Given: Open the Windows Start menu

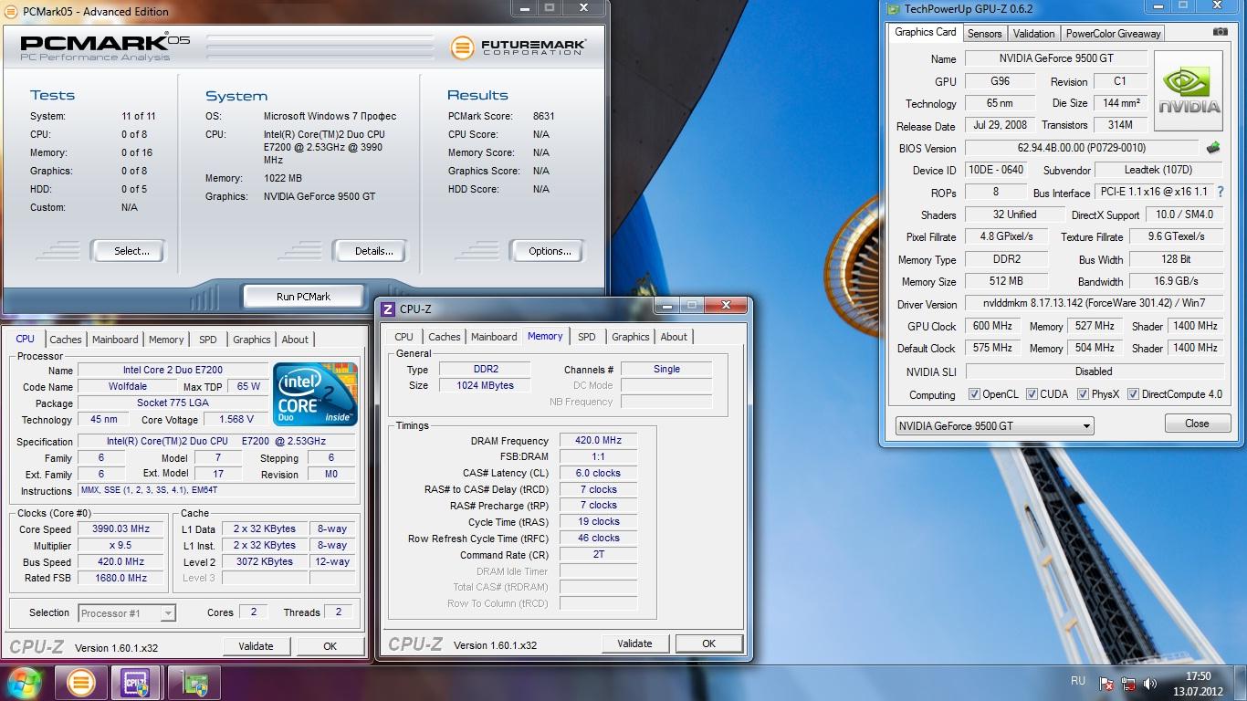Looking at the screenshot, I should click(x=25, y=682).
